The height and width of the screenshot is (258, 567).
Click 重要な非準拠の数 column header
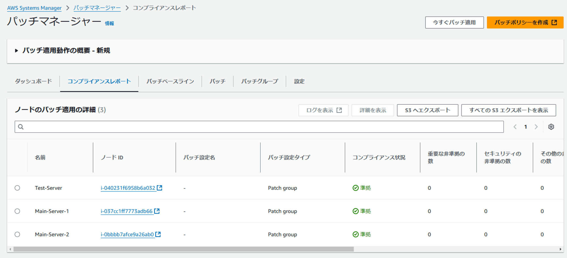click(446, 158)
